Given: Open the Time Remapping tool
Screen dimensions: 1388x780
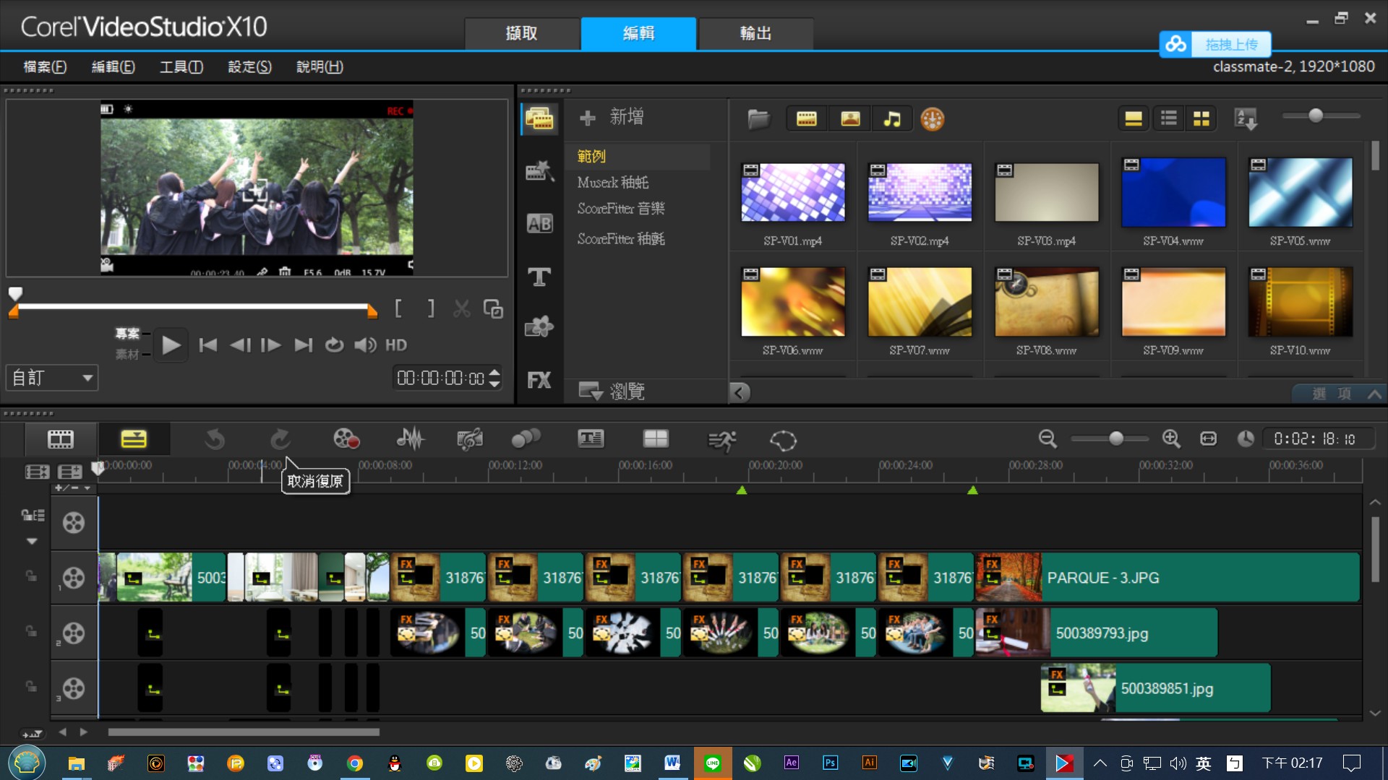Looking at the screenshot, I should [x=721, y=440].
